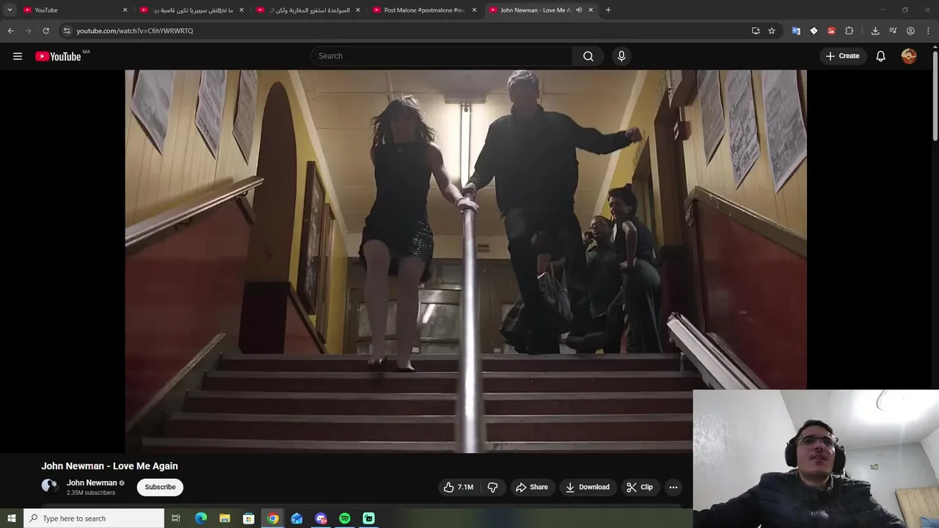The width and height of the screenshot is (939, 528).
Task: Open File Explorer from taskbar
Action: pyautogui.click(x=225, y=518)
